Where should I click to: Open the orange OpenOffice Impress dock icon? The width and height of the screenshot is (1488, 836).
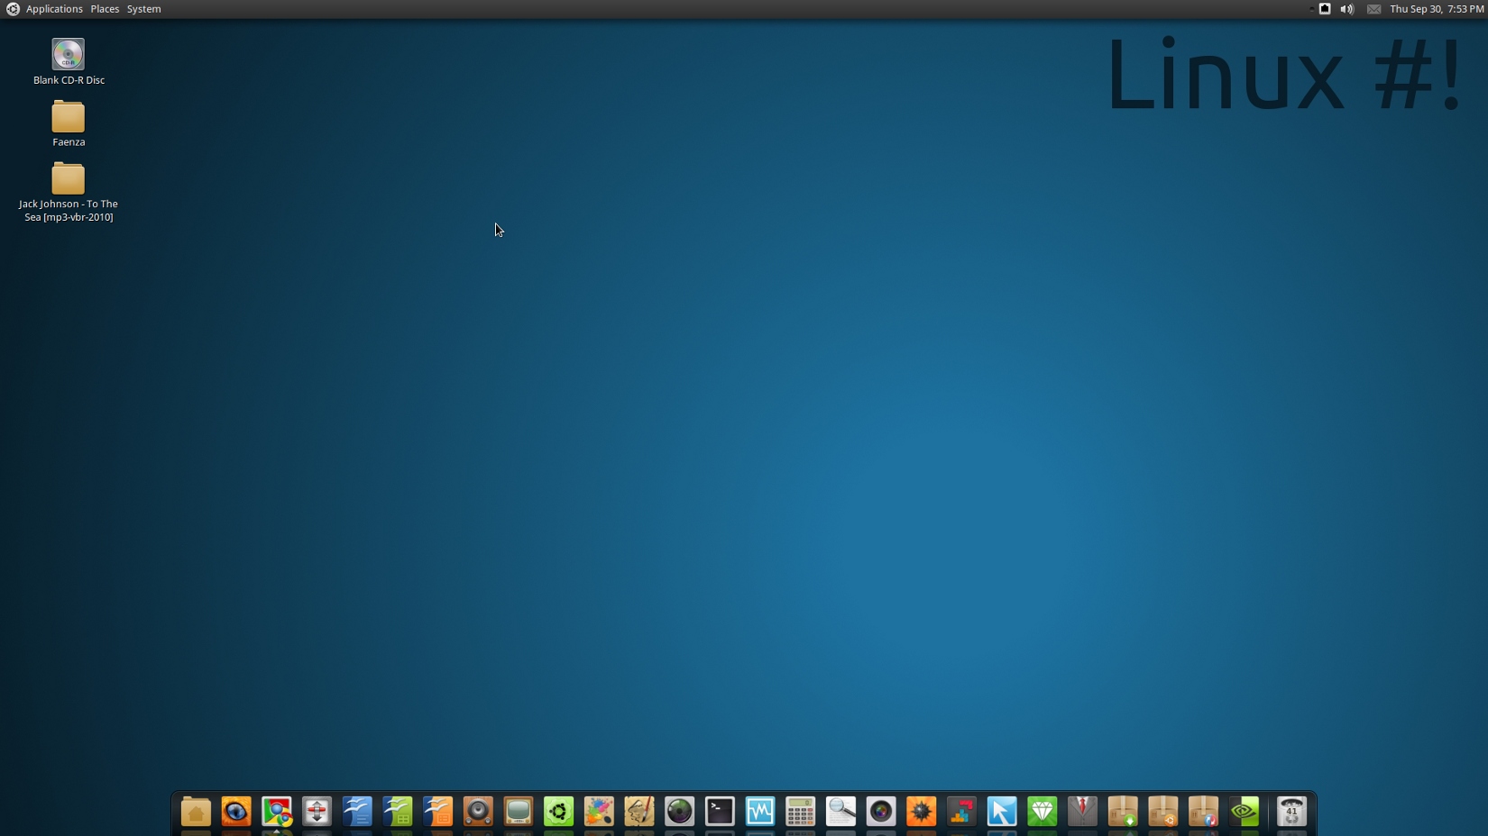pyautogui.click(x=437, y=812)
